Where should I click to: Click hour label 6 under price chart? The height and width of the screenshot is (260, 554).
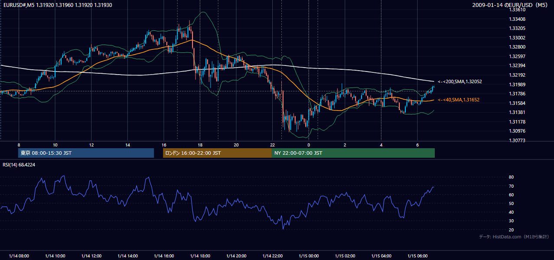417,145
